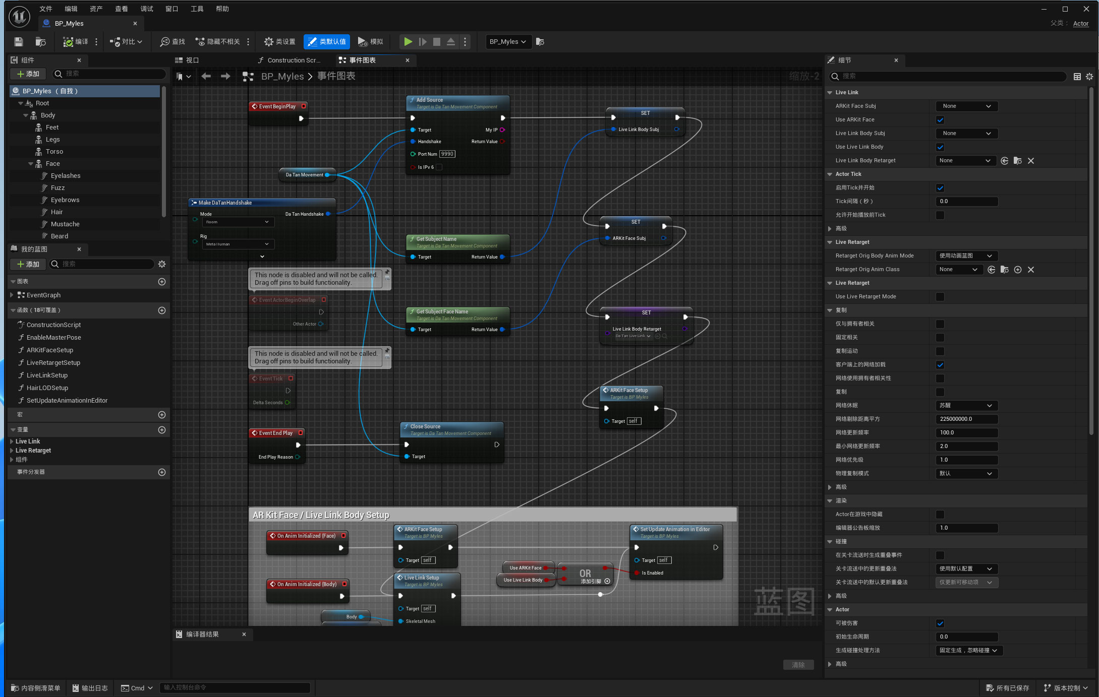This screenshot has width=1099, height=697.
Task: Open Class Settings gear icon
Action: pyautogui.click(x=269, y=42)
